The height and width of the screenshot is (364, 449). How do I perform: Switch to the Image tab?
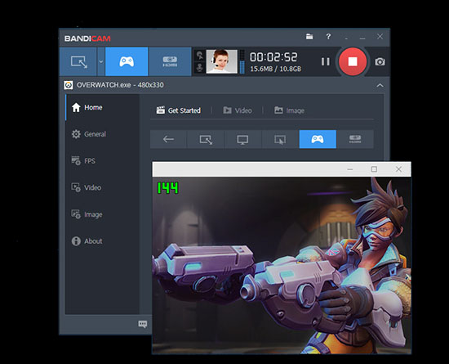click(x=289, y=110)
